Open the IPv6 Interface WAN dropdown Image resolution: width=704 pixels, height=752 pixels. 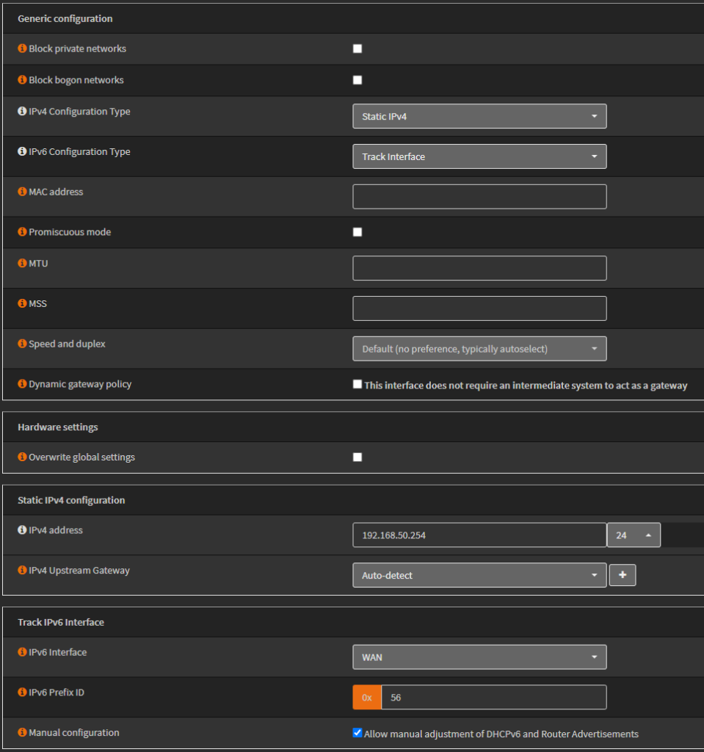coord(479,657)
